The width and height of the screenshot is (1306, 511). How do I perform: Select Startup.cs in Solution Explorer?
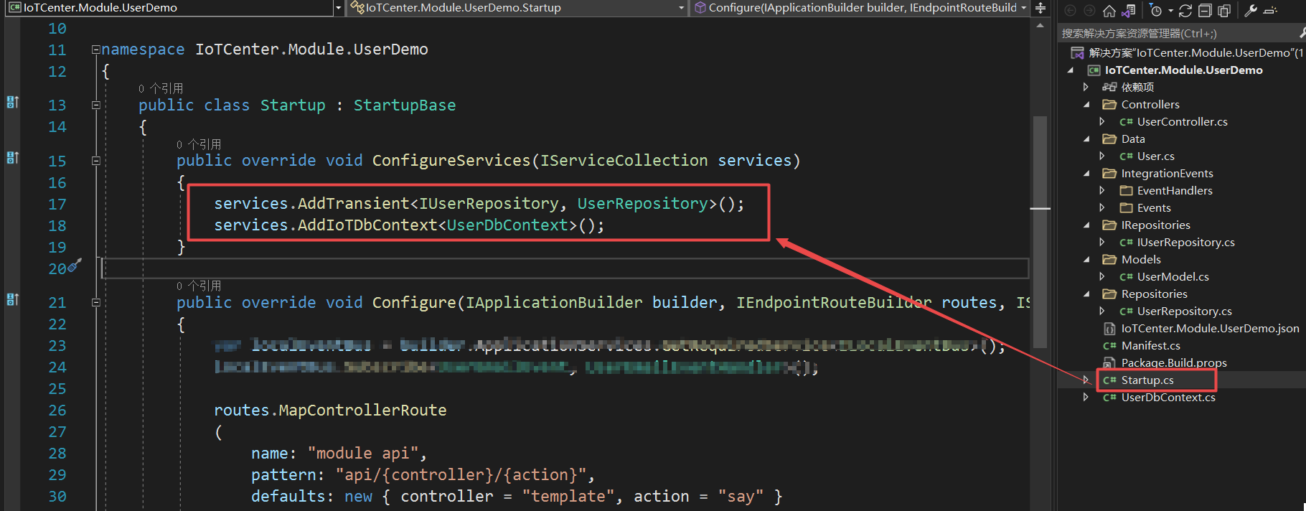pyautogui.click(x=1147, y=380)
